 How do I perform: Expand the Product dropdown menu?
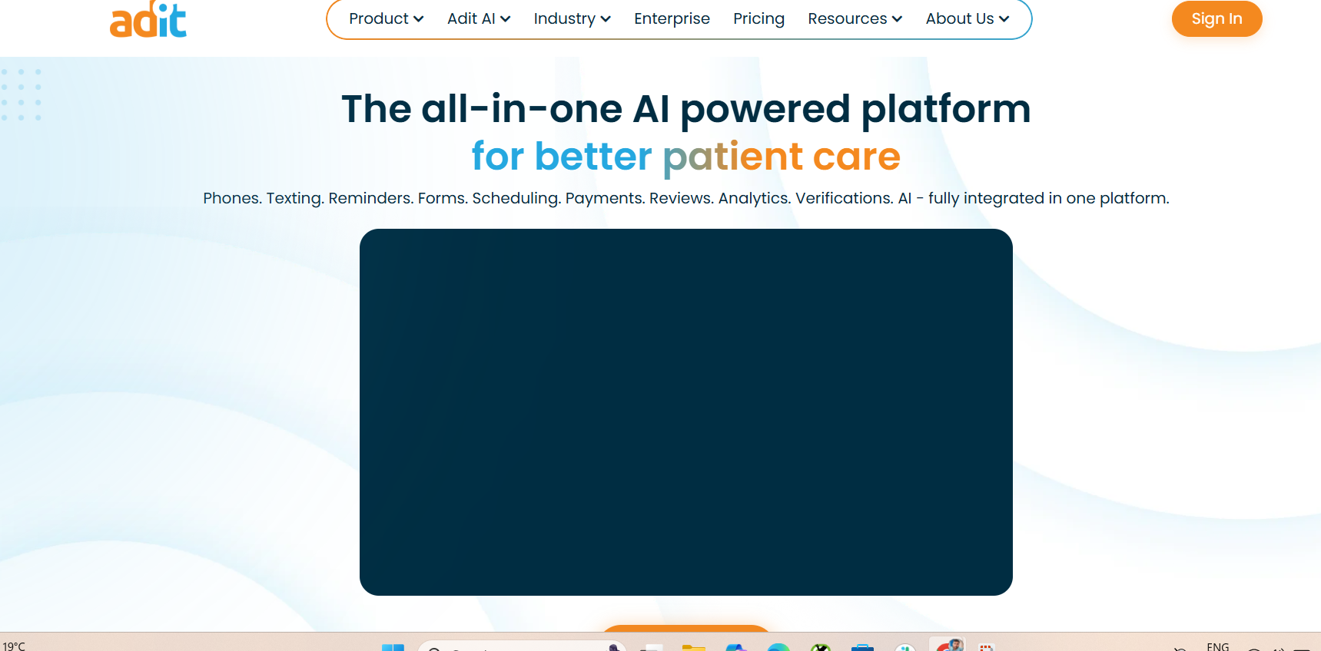[386, 18]
